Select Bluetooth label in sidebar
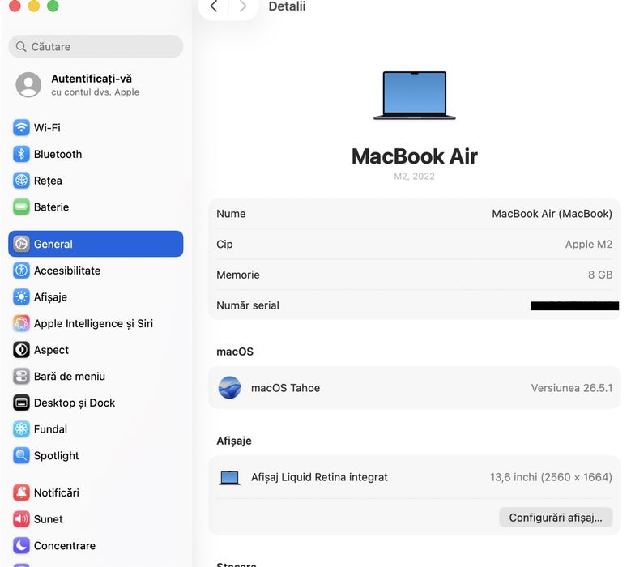Image resolution: width=631 pixels, height=567 pixels. coord(58,154)
